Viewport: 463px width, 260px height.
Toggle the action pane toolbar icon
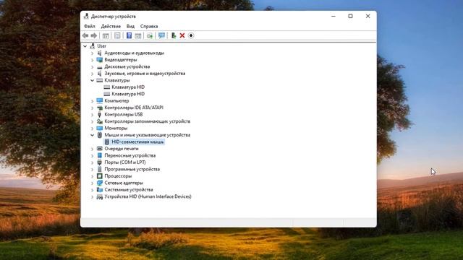(138, 35)
